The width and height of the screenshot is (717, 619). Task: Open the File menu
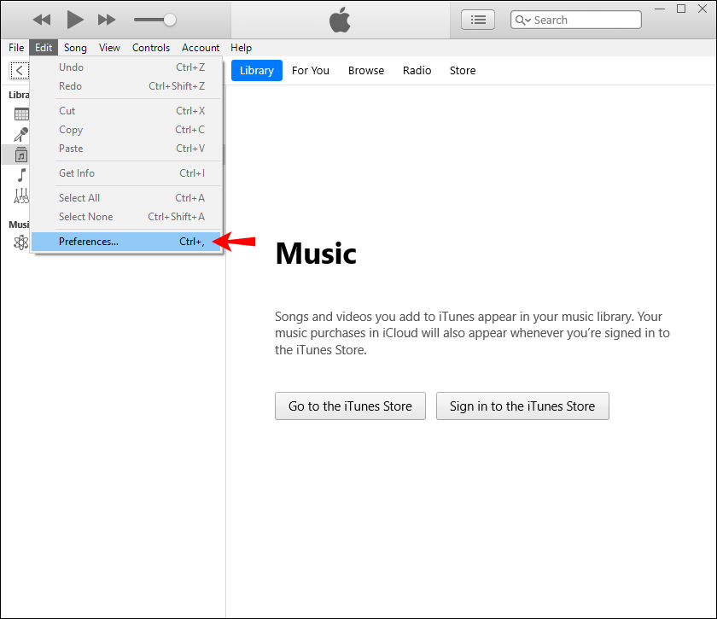tap(16, 48)
